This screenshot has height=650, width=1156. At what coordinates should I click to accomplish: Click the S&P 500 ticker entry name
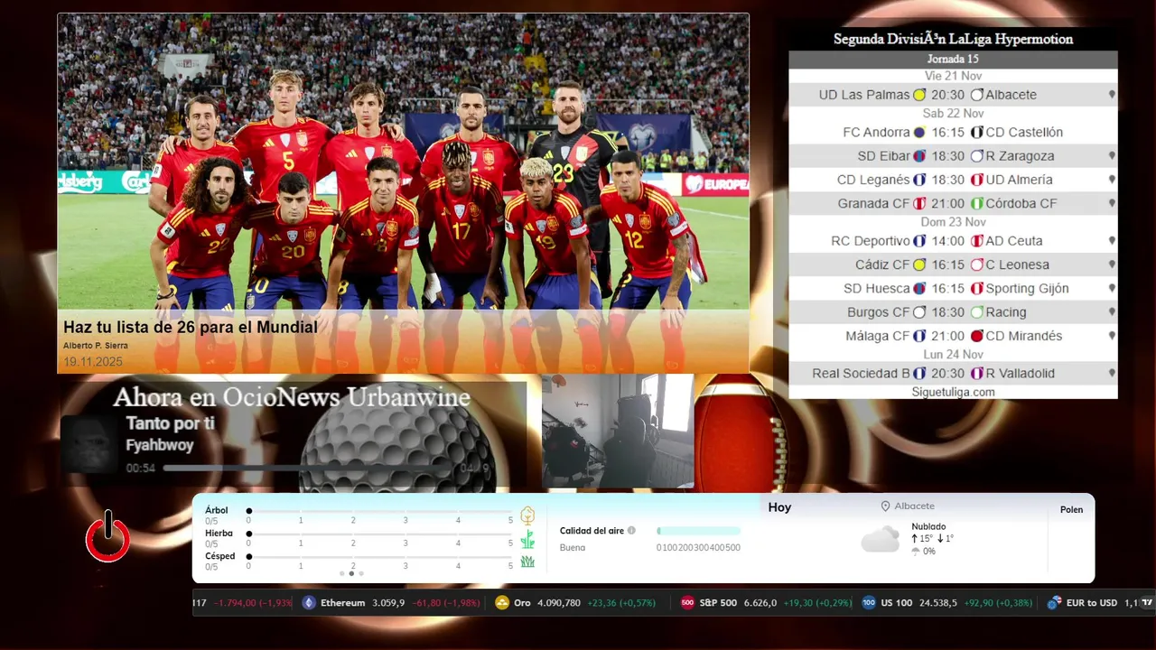tap(718, 603)
